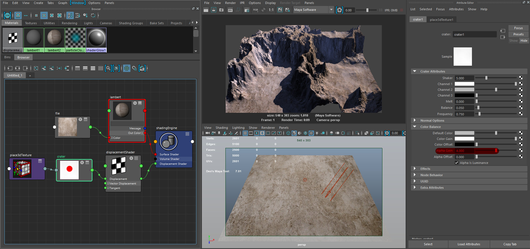Open the Maya Software renderer dropdown
530x249 pixels.
pos(313,10)
